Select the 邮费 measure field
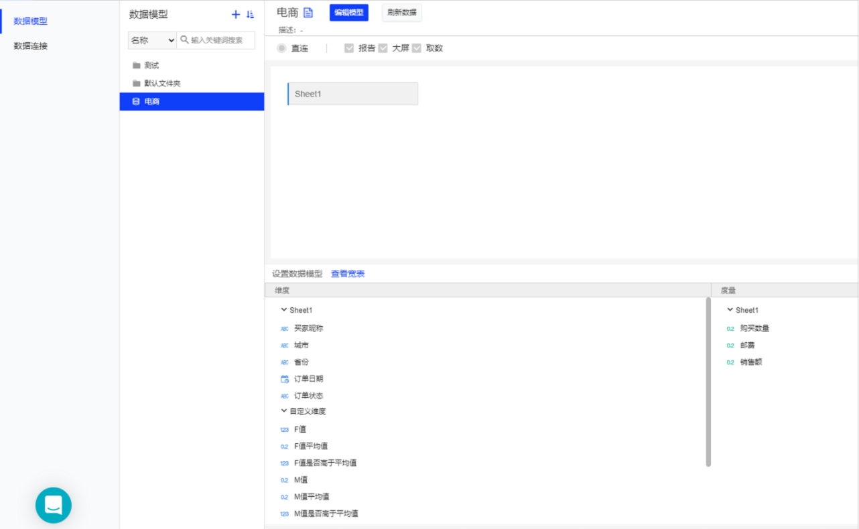 [748, 346]
